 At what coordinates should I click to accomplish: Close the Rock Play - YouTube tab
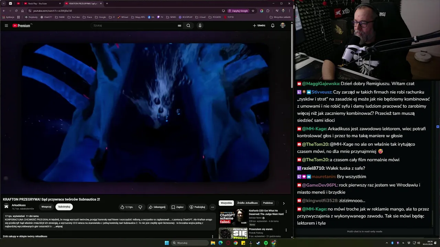60,3
